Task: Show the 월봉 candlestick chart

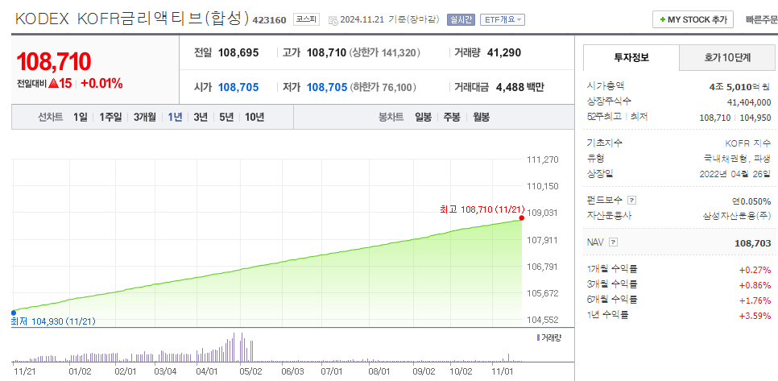Action: click(x=481, y=117)
